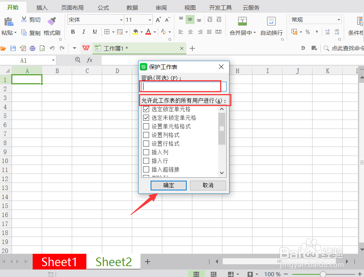Add a new sheet with plus button

click(147, 262)
